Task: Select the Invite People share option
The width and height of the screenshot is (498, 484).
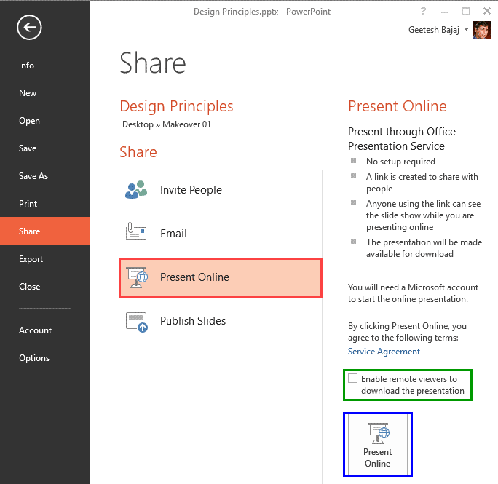Action: pyautogui.click(x=221, y=190)
